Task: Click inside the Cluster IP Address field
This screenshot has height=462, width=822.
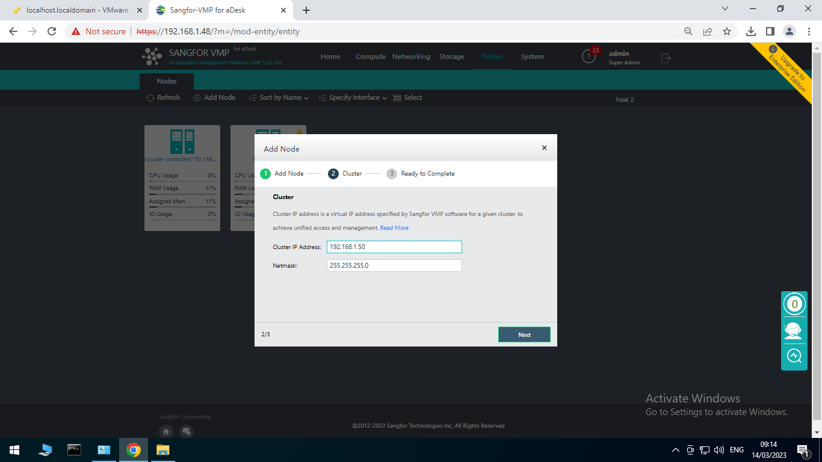Action: point(394,247)
